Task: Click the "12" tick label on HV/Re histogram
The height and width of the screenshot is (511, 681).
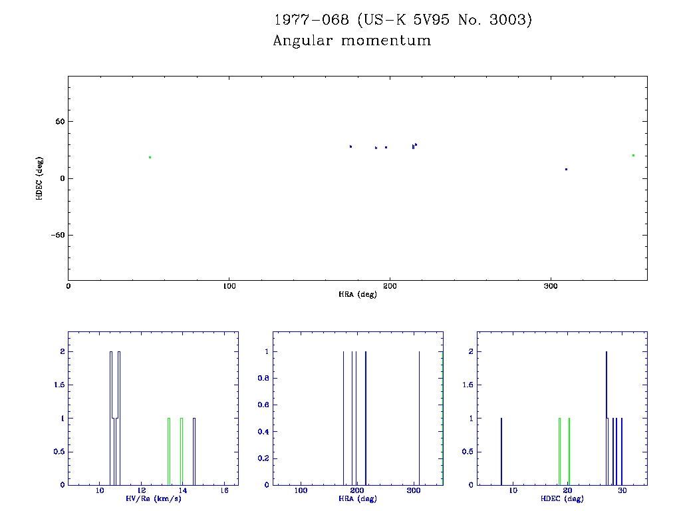Action: click(141, 490)
